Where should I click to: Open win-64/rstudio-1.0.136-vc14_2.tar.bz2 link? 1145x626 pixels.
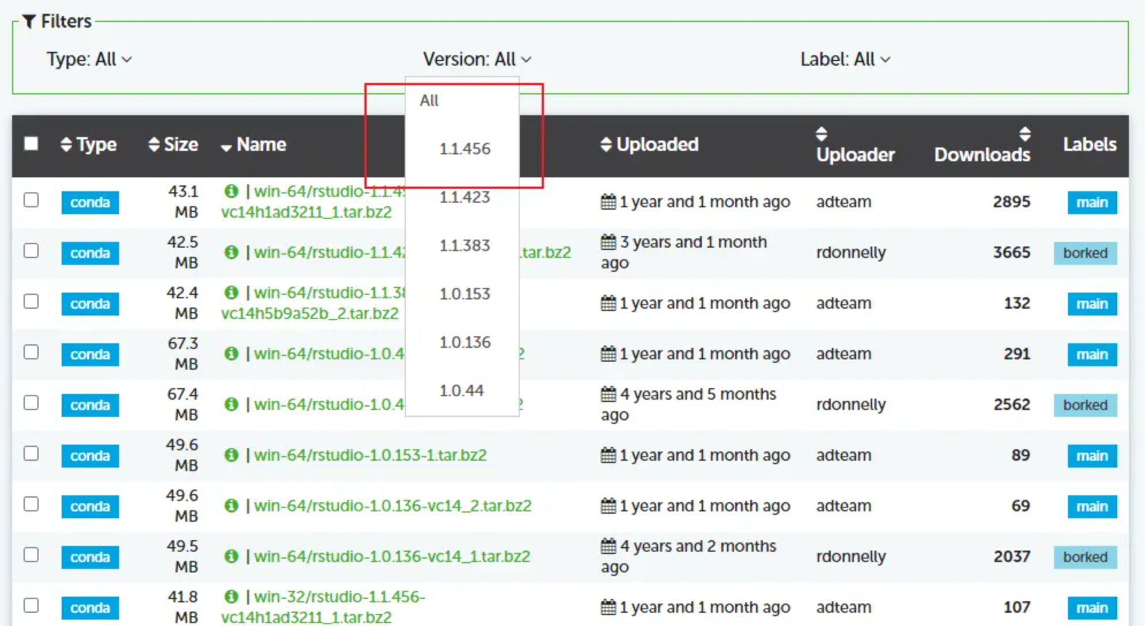coord(393,506)
